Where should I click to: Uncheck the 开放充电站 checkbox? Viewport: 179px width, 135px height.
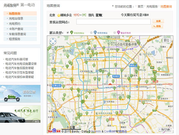coord(68,32)
